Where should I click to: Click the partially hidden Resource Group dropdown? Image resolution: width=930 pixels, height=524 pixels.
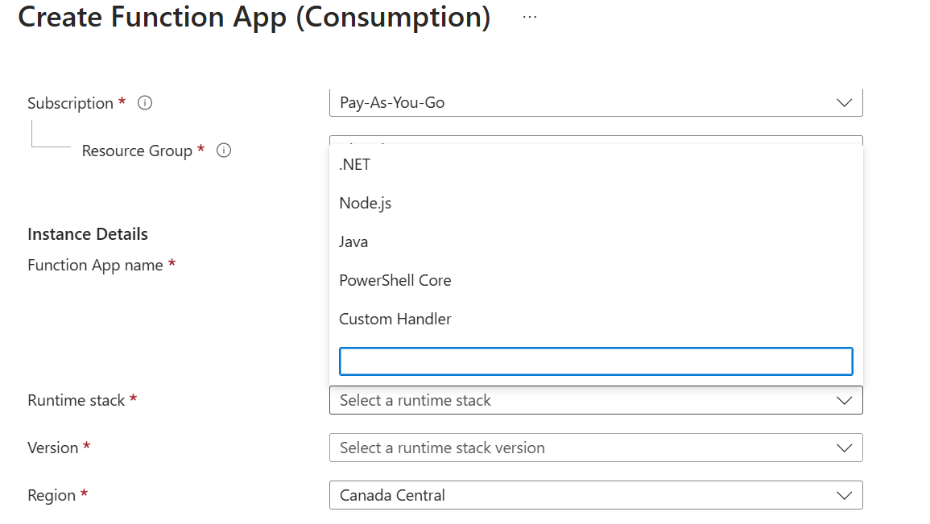tap(596, 141)
